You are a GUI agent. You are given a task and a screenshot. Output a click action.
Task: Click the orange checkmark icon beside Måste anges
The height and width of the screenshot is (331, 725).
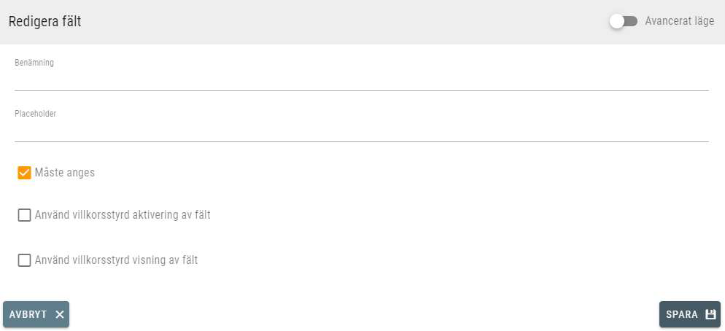point(24,173)
